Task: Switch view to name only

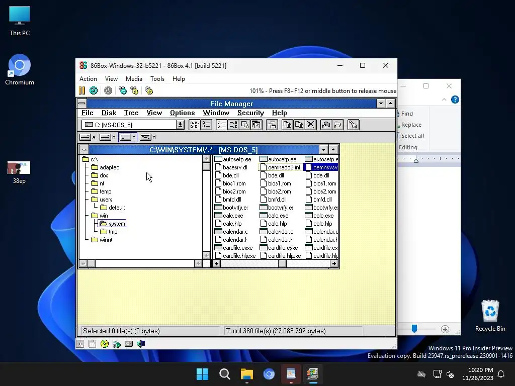Action: pyautogui.click(x=194, y=125)
